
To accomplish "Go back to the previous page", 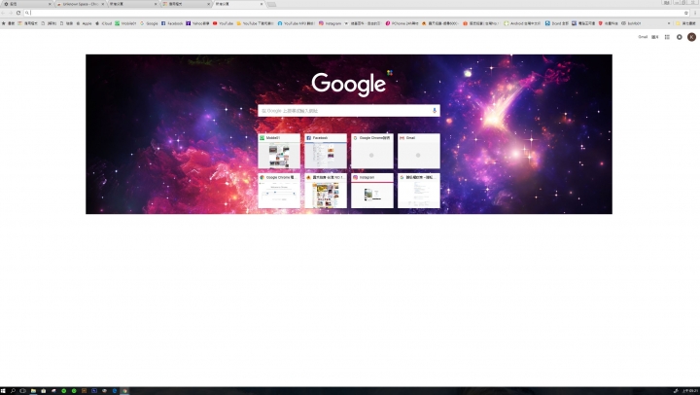I will click(x=4, y=13).
